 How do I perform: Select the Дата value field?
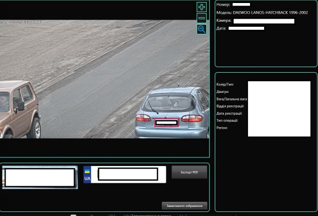pos(246,29)
